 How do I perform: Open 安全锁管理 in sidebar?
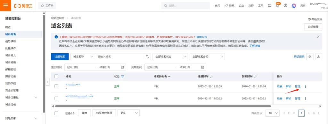tap(12, 91)
